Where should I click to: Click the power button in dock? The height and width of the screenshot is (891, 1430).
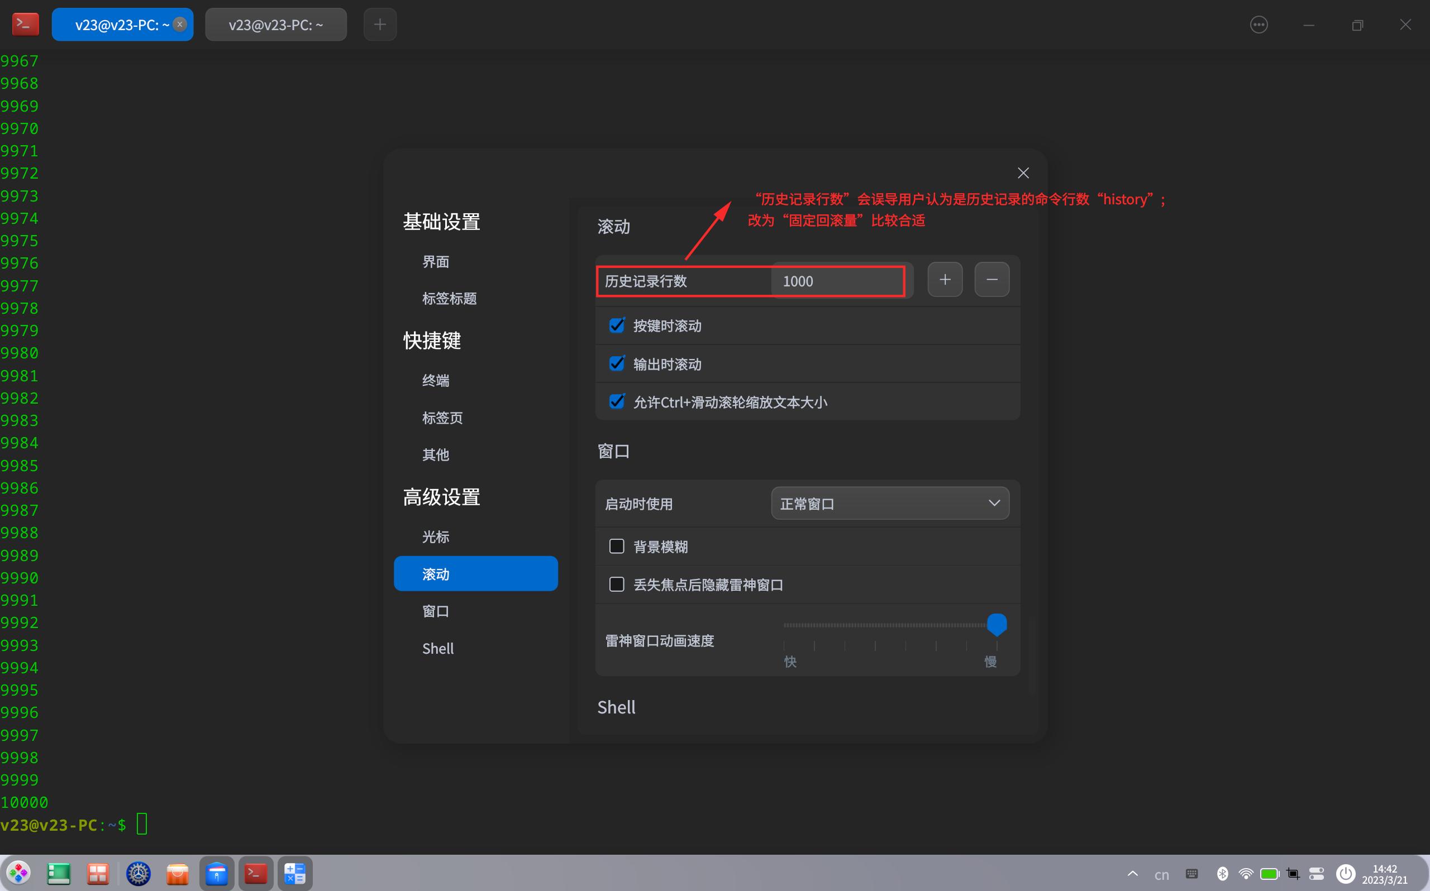[1345, 873]
